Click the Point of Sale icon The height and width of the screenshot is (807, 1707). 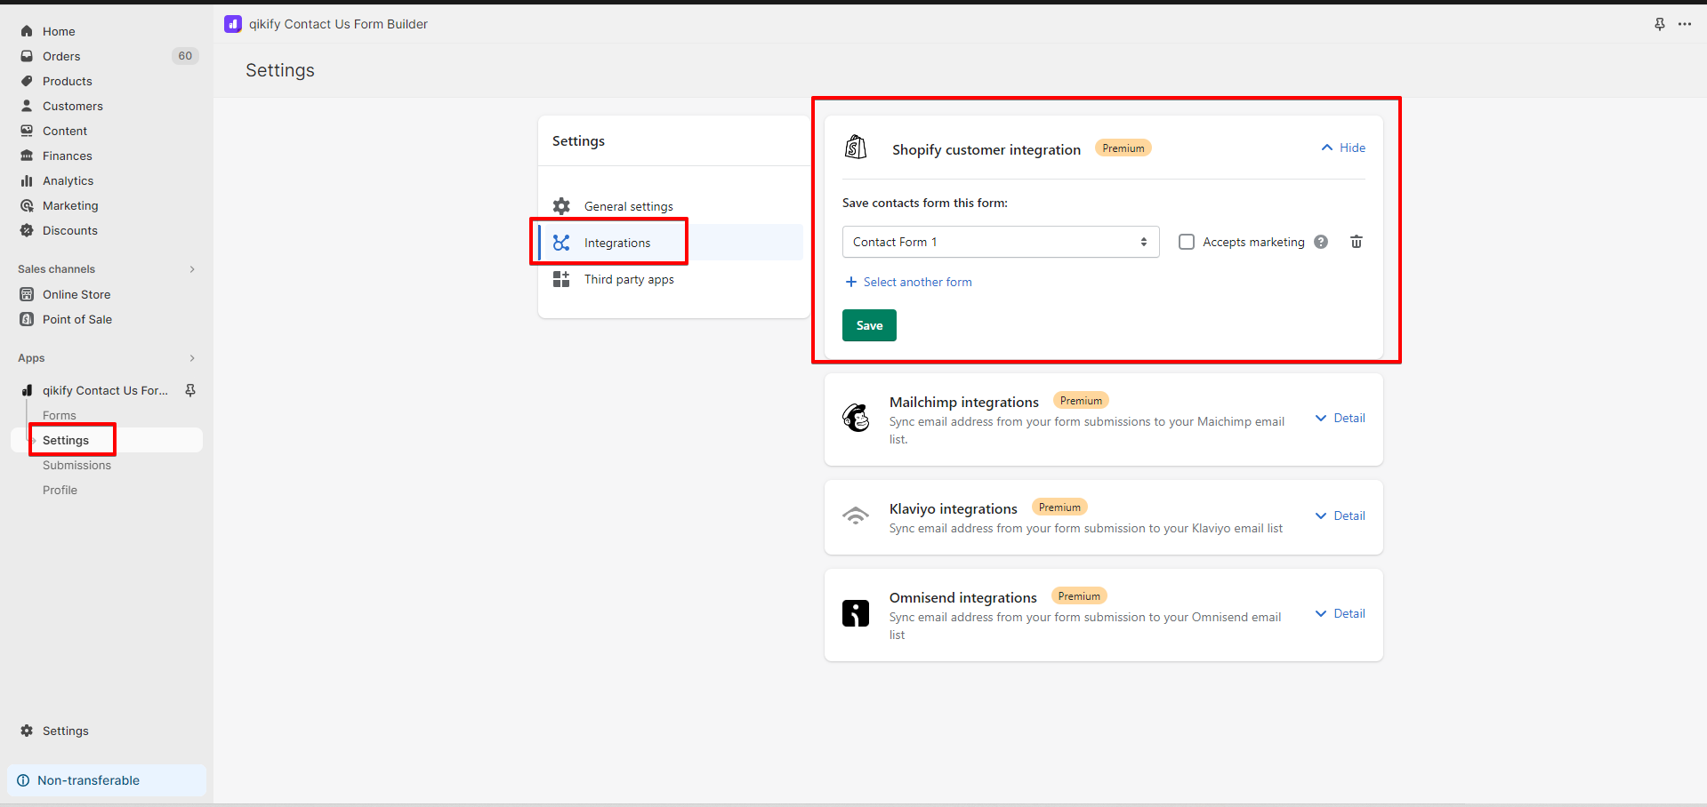click(27, 319)
